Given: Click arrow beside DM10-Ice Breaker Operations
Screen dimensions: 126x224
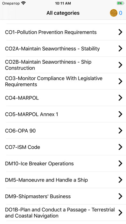Looking at the screenshot, I should point(120,163).
